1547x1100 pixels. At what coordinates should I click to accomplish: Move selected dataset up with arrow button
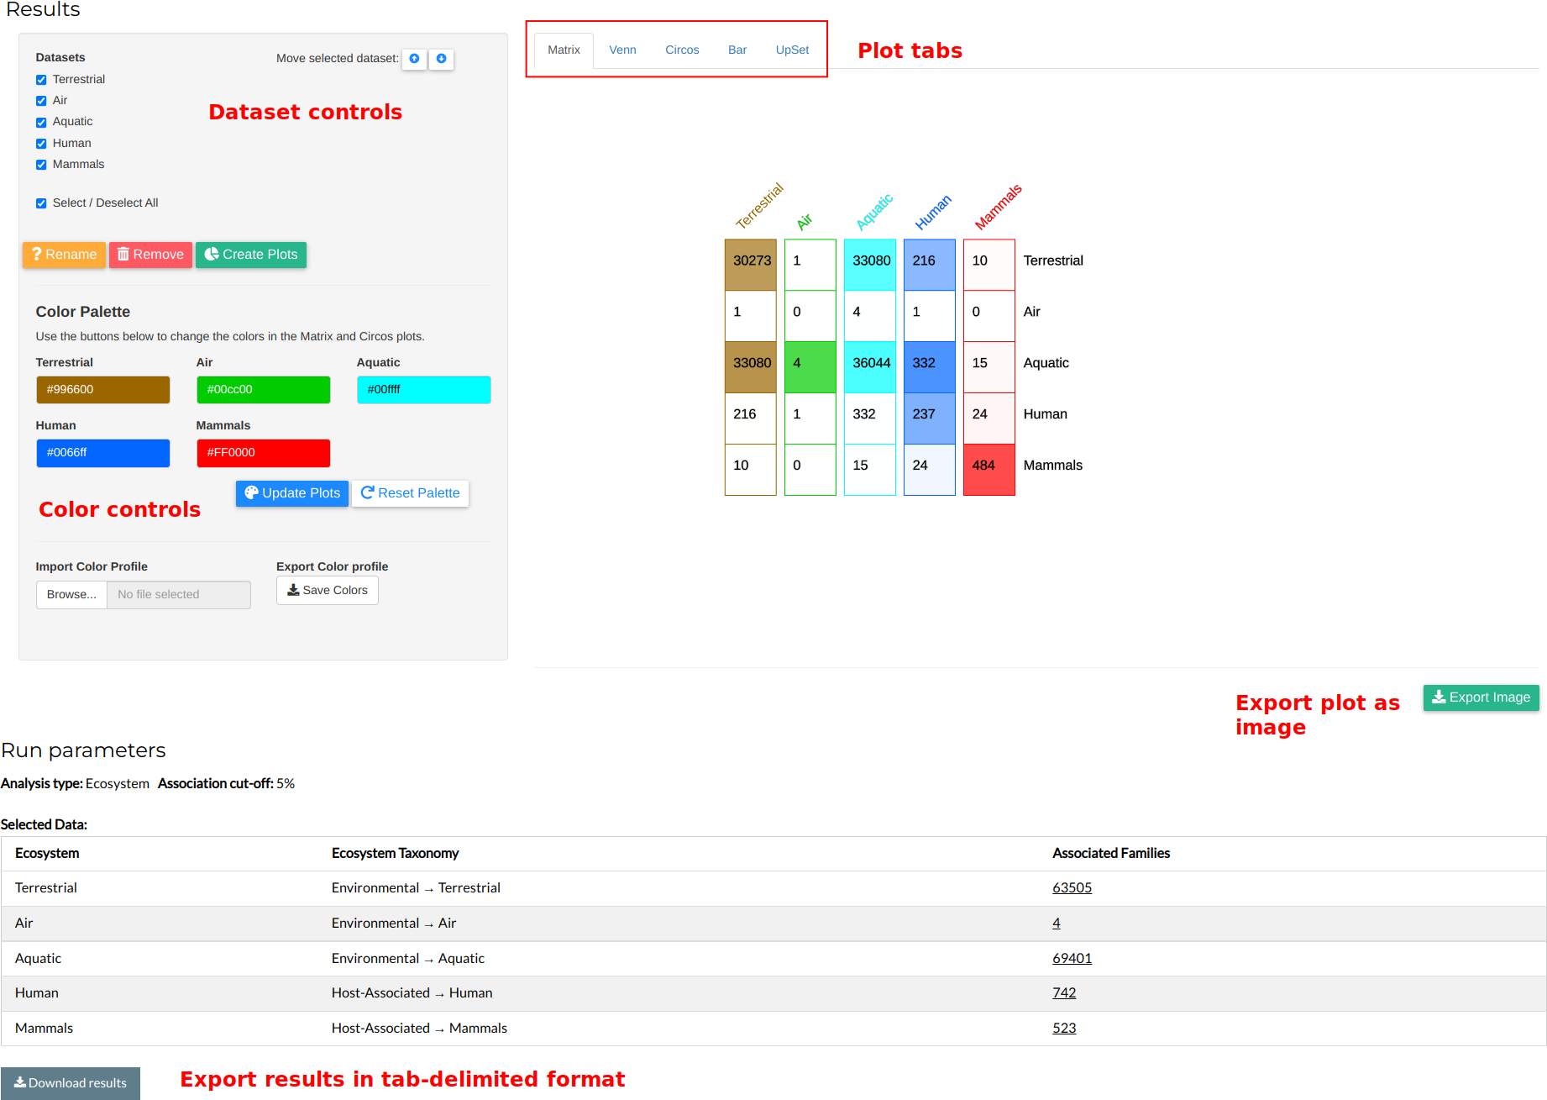[414, 59]
